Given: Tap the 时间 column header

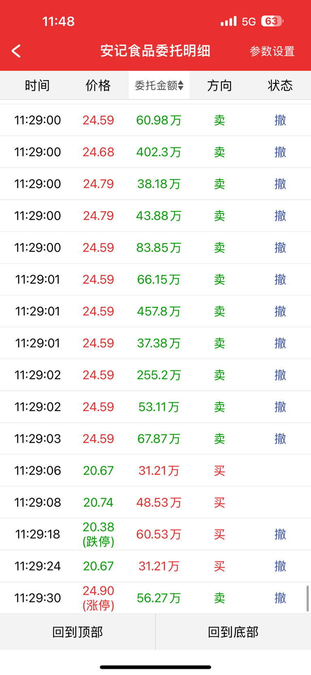Looking at the screenshot, I should (x=37, y=86).
